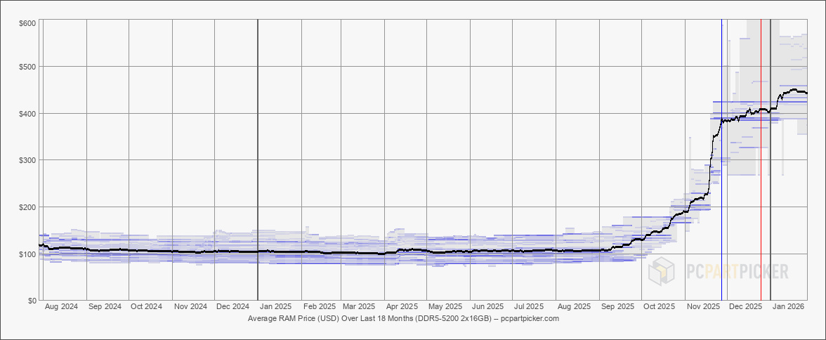This screenshot has height=340, width=826.
Task: Select the Mar 2025 x-axis label
Action: [358, 307]
